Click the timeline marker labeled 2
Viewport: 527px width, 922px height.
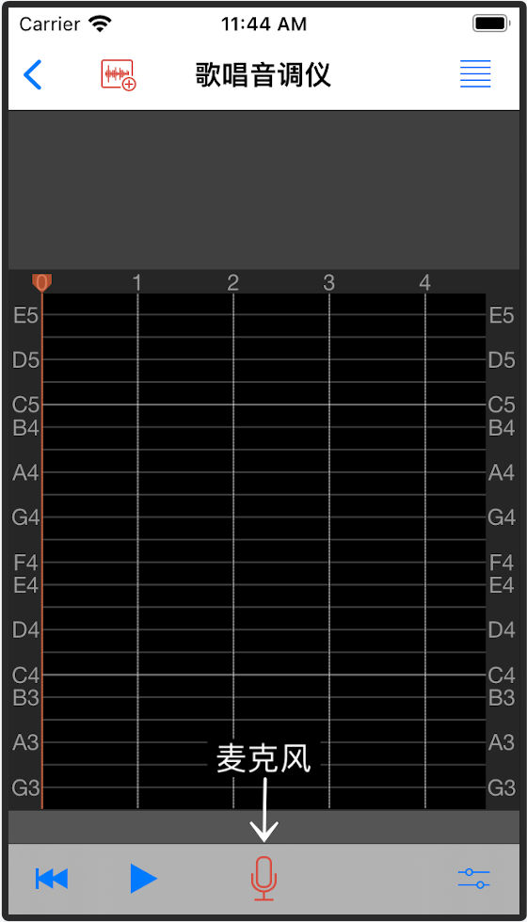pyautogui.click(x=233, y=283)
